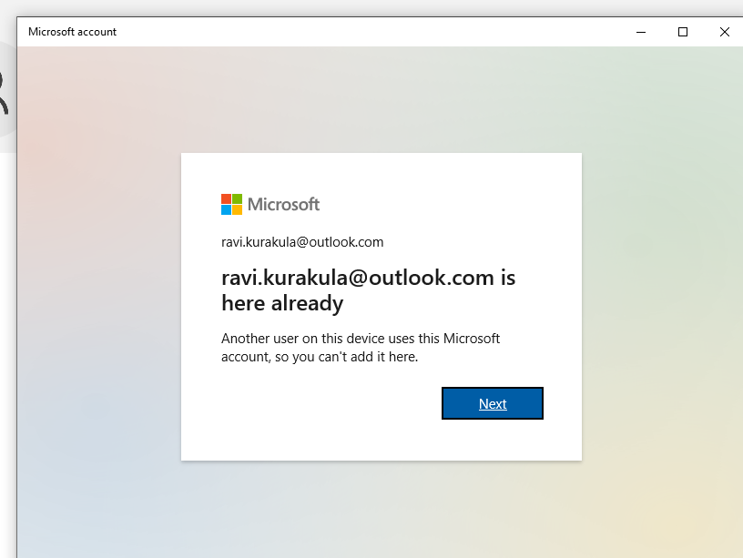Close the Microsoft account window
This screenshot has width=743, height=558.
coord(725,32)
